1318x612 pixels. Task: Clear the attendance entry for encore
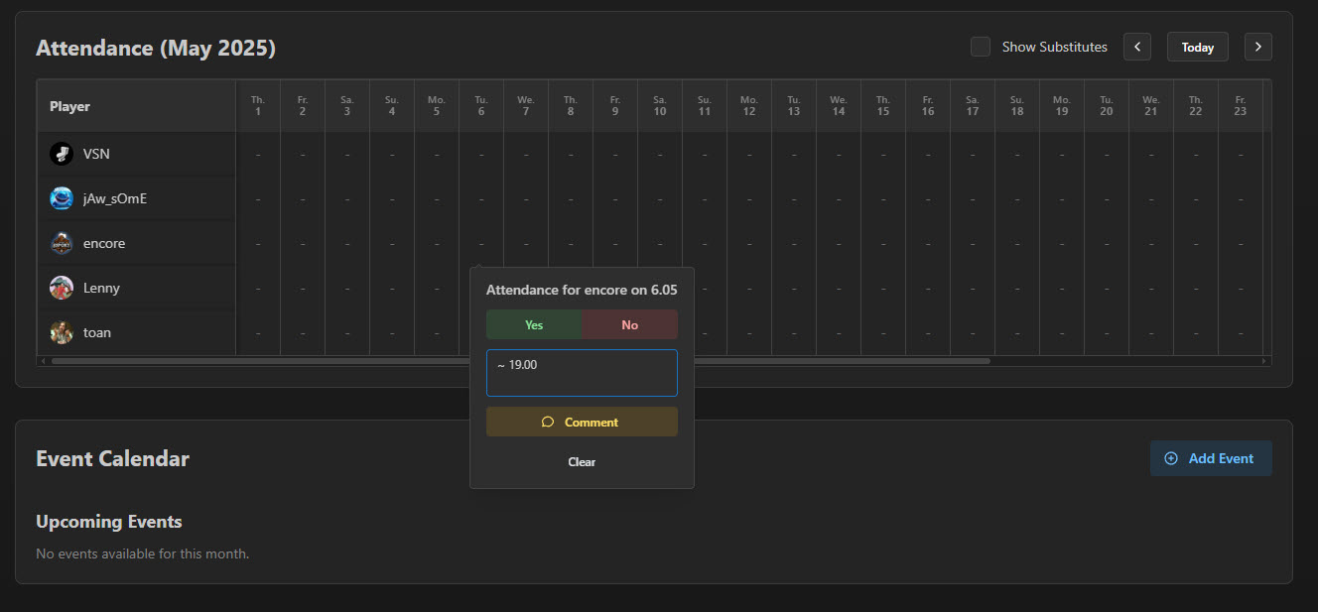pyautogui.click(x=582, y=461)
